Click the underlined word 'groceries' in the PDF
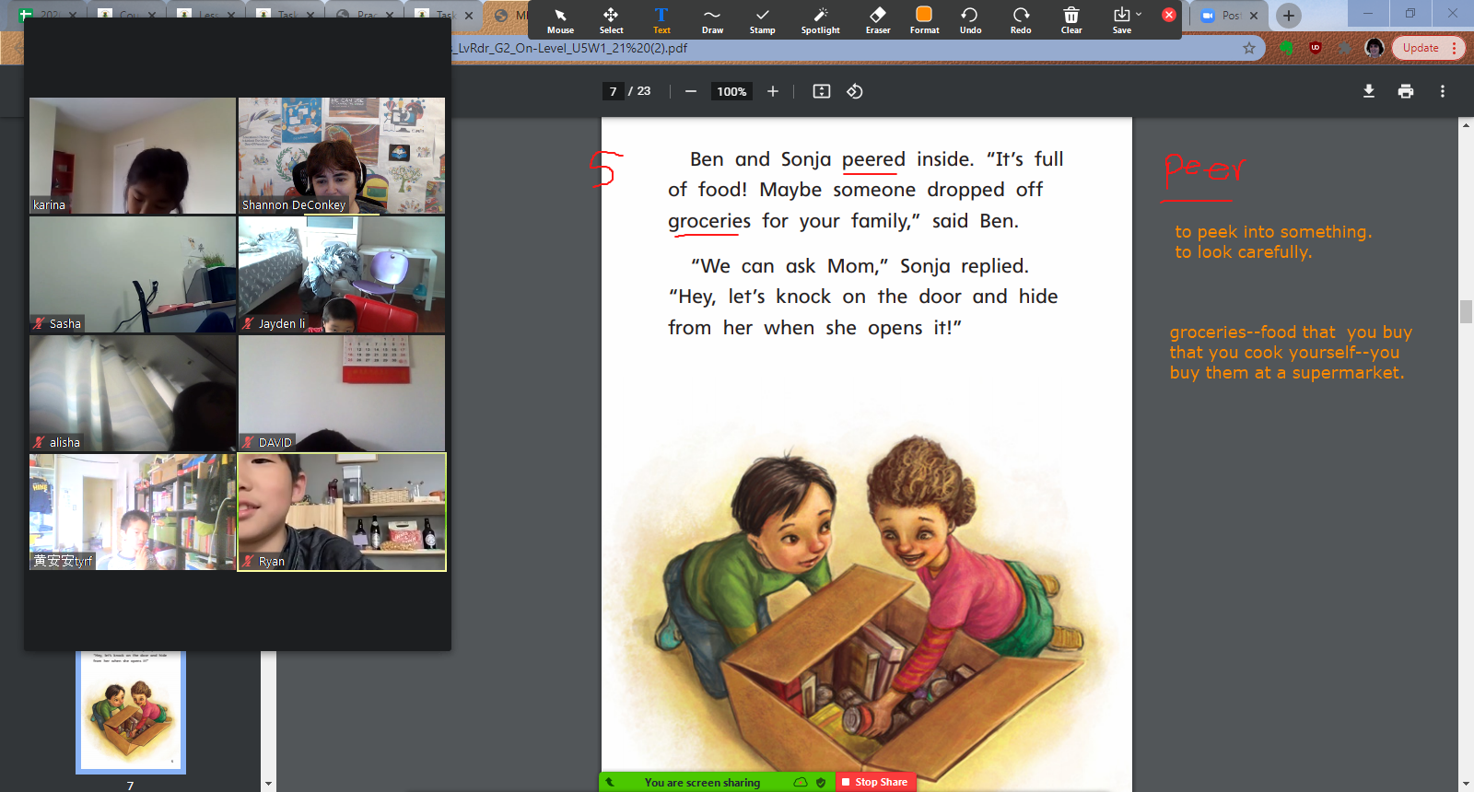Image resolution: width=1474 pixels, height=792 pixels. (x=709, y=221)
